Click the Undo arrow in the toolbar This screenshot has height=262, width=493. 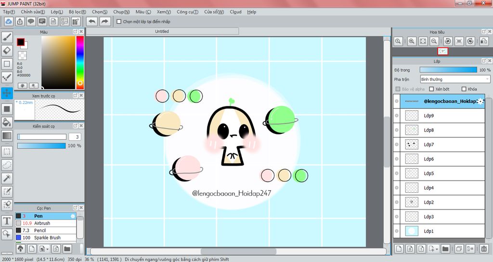92,21
